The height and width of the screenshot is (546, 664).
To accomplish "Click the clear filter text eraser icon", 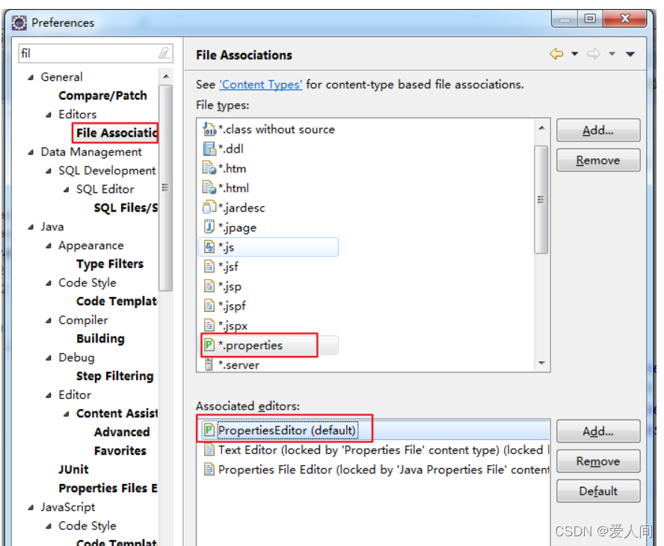I will [x=165, y=53].
